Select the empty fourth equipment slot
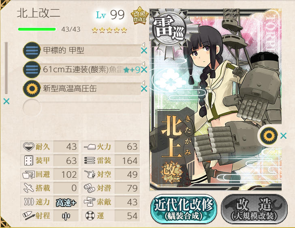The height and width of the screenshot is (228, 295). point(82,108)
